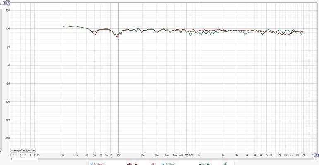Click the up arrow of vertical scrollbar
This screenshot has width=319, height=165.
(1, 4)
